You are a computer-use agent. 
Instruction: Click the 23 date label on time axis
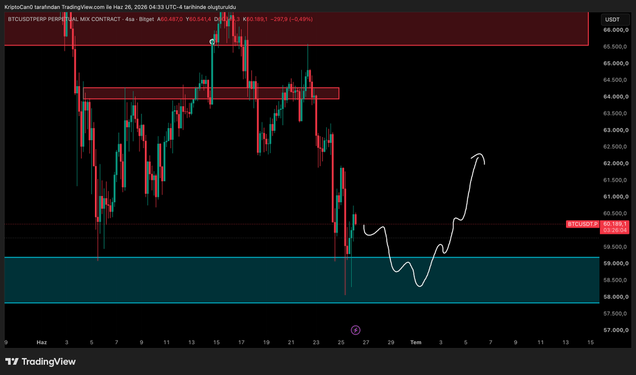click(x=316, y=343)
